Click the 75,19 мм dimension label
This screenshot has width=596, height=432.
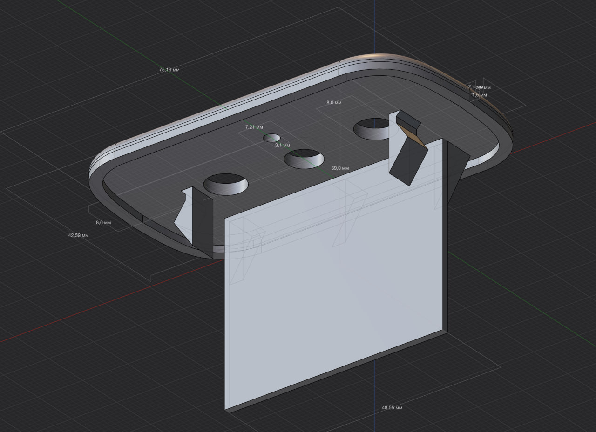(169, 70)
